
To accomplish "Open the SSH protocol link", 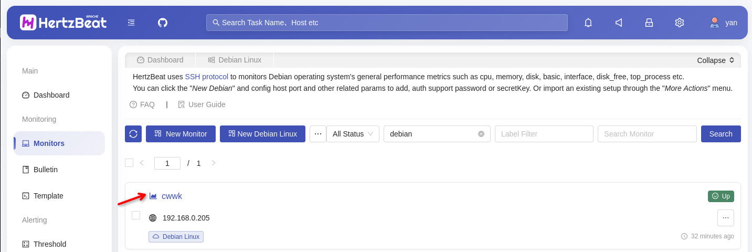I will coord(206,77).
